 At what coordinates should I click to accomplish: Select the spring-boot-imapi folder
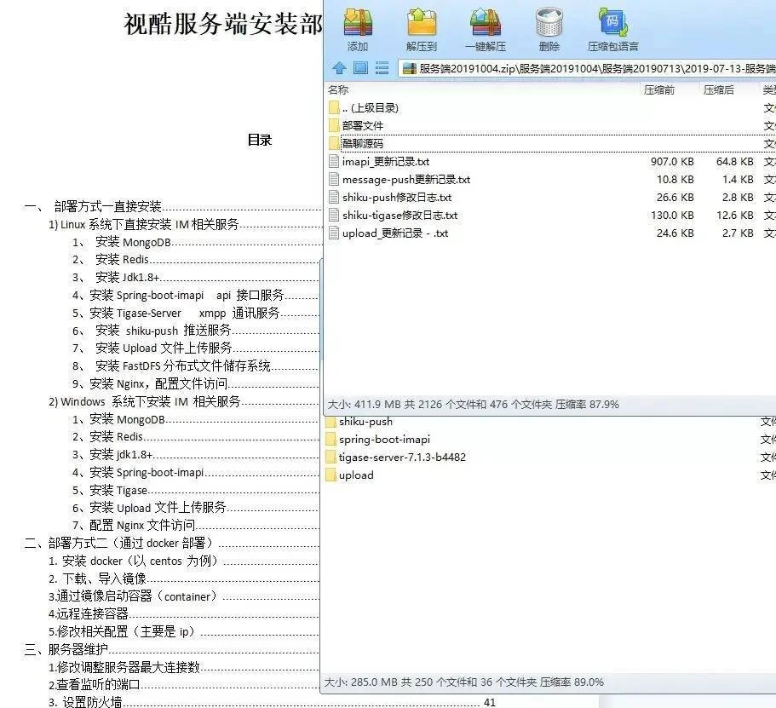pos(384,440)
